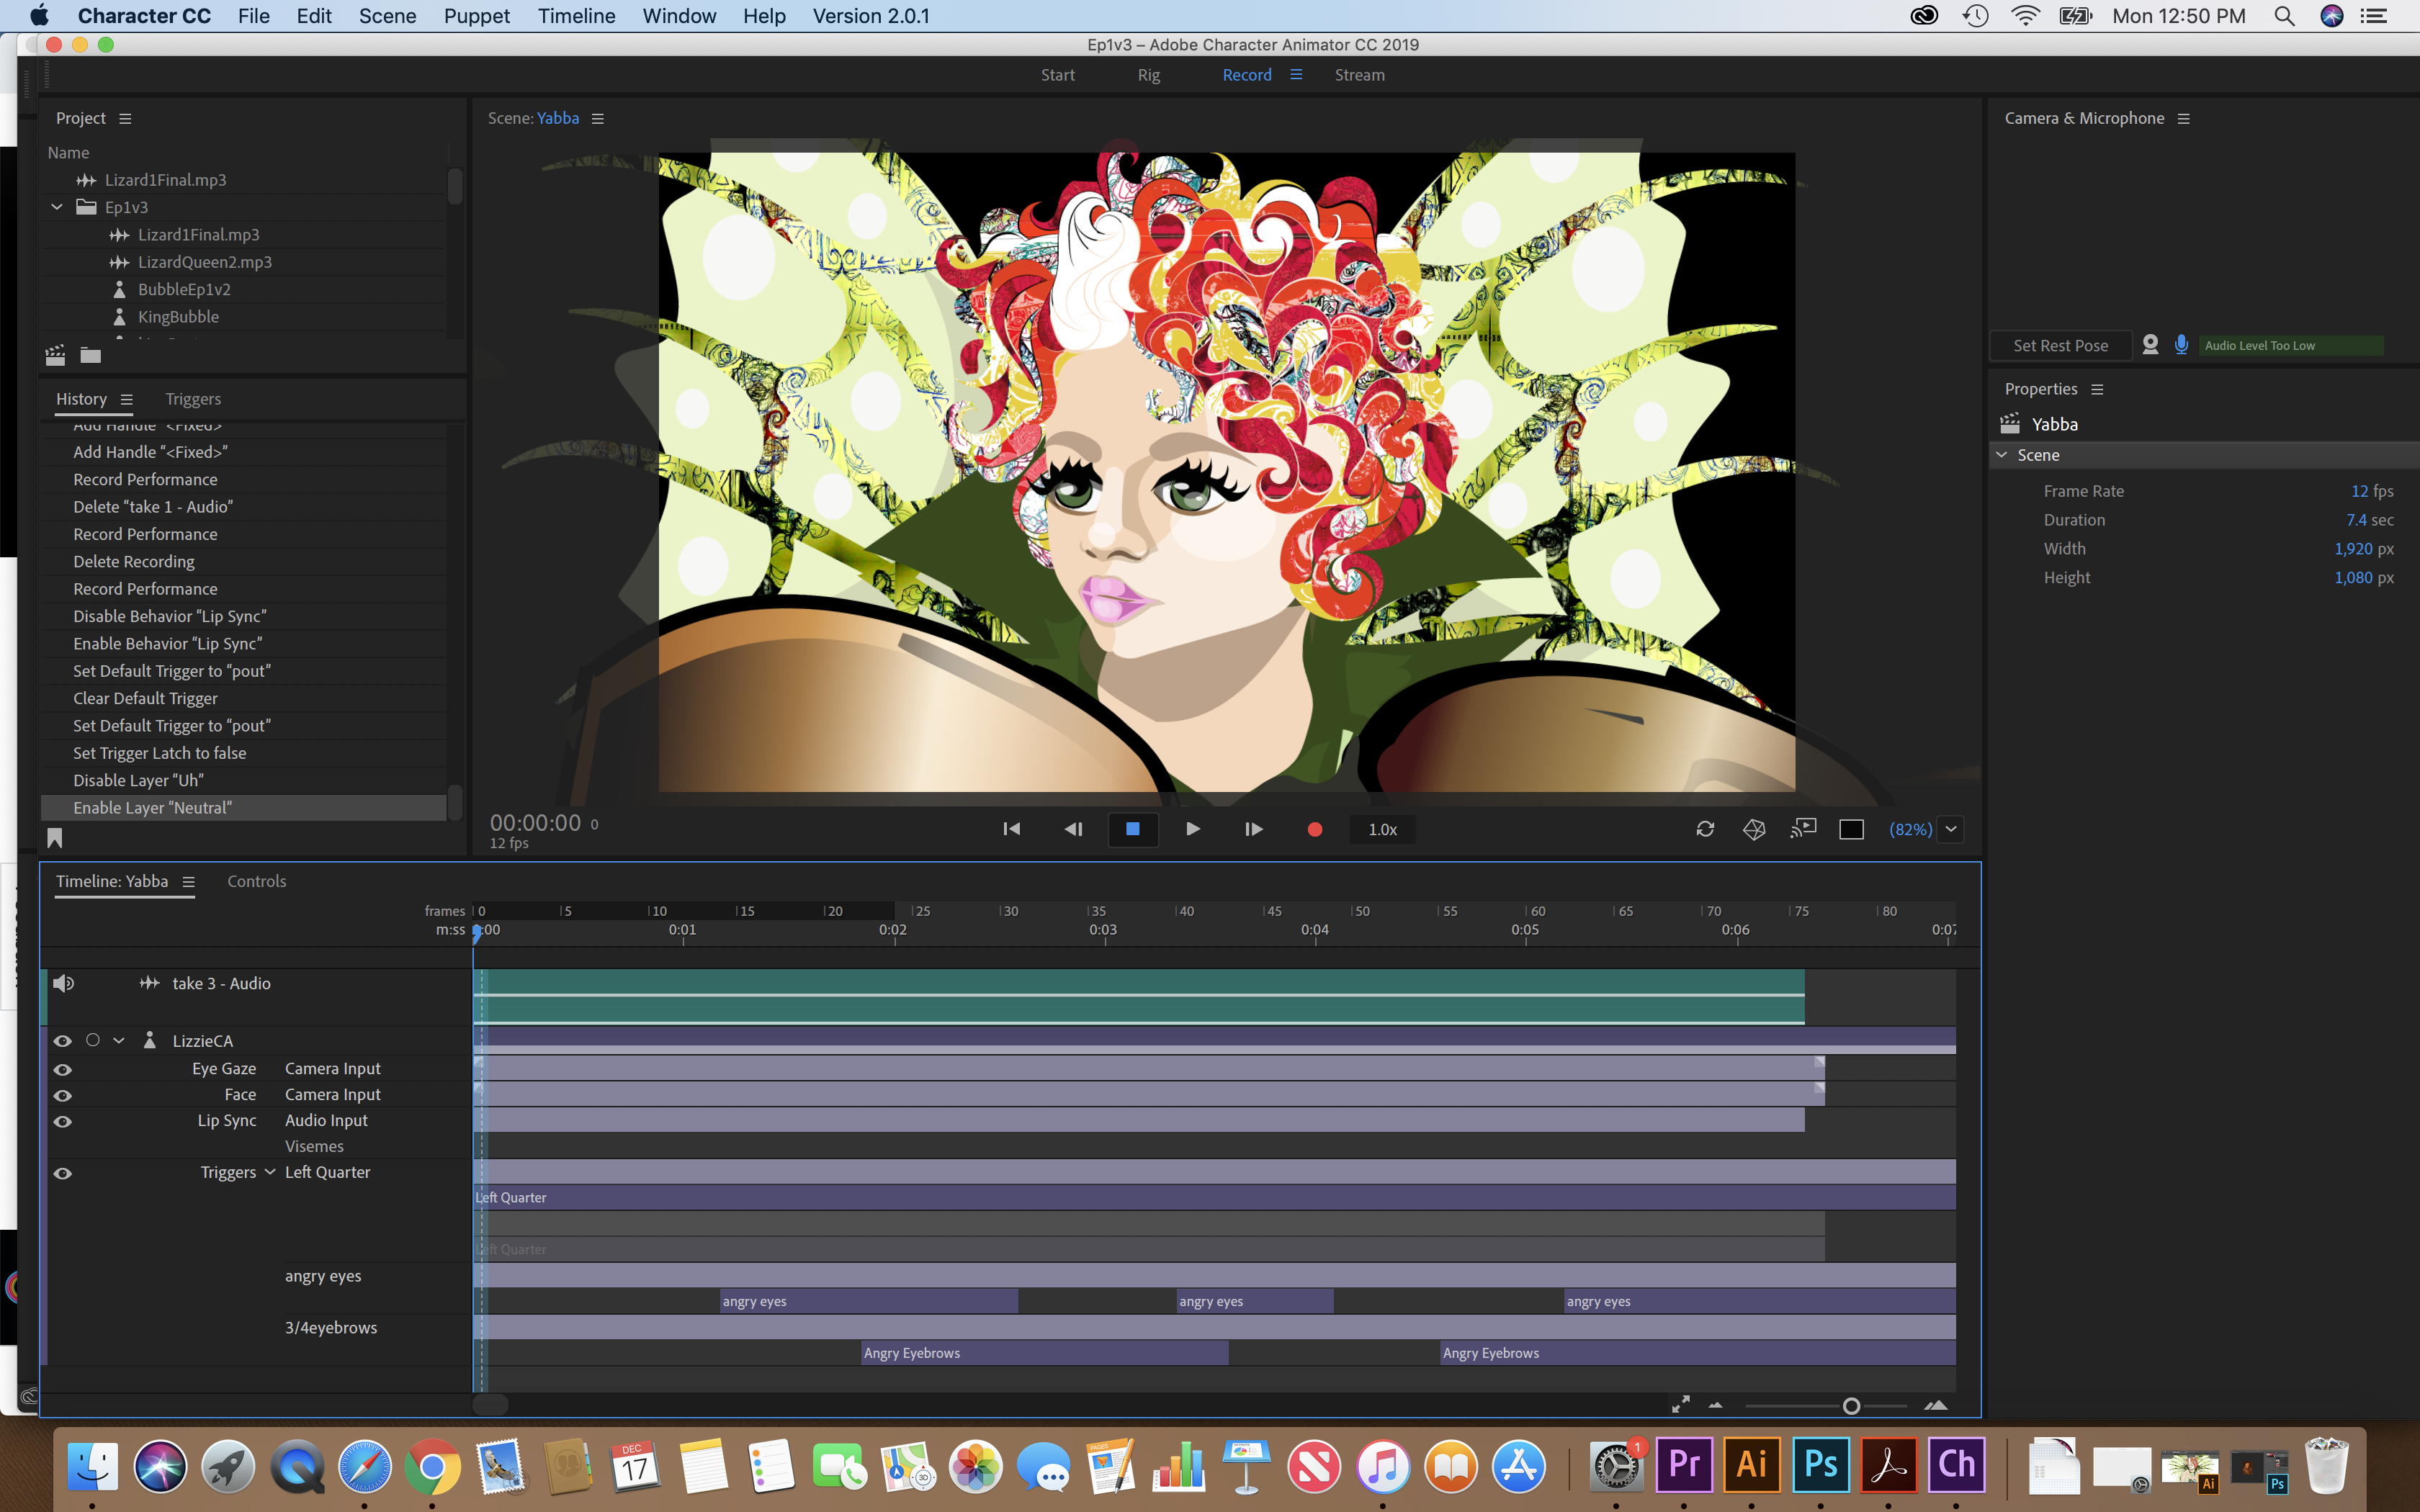Click the Mercury Transmit output icon
The image size is (2420, 1512).
1803,829
